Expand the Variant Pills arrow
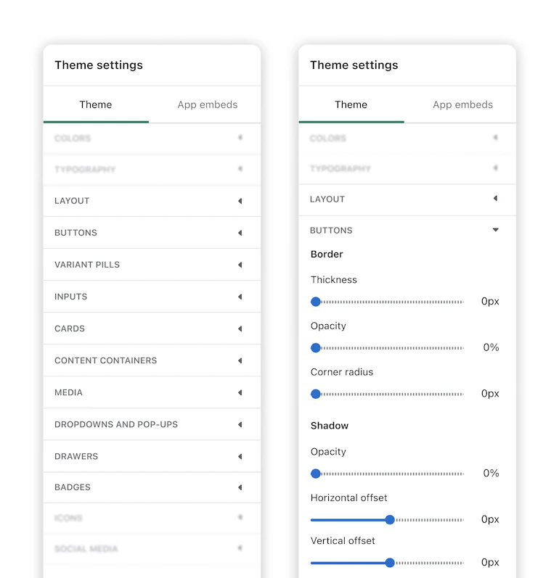Image resolution: width=559 pixels, height=578 pixels. (x=240, y=265)
